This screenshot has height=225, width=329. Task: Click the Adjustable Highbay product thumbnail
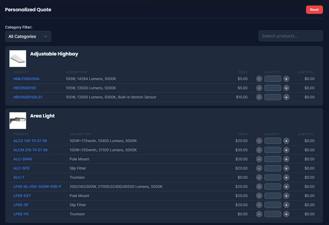pyautogui.click(x=18, y=59)
